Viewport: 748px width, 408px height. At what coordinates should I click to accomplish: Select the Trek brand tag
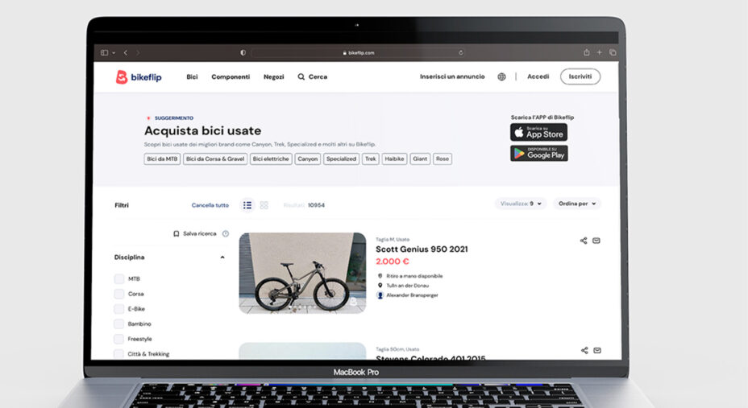point(371,159)
